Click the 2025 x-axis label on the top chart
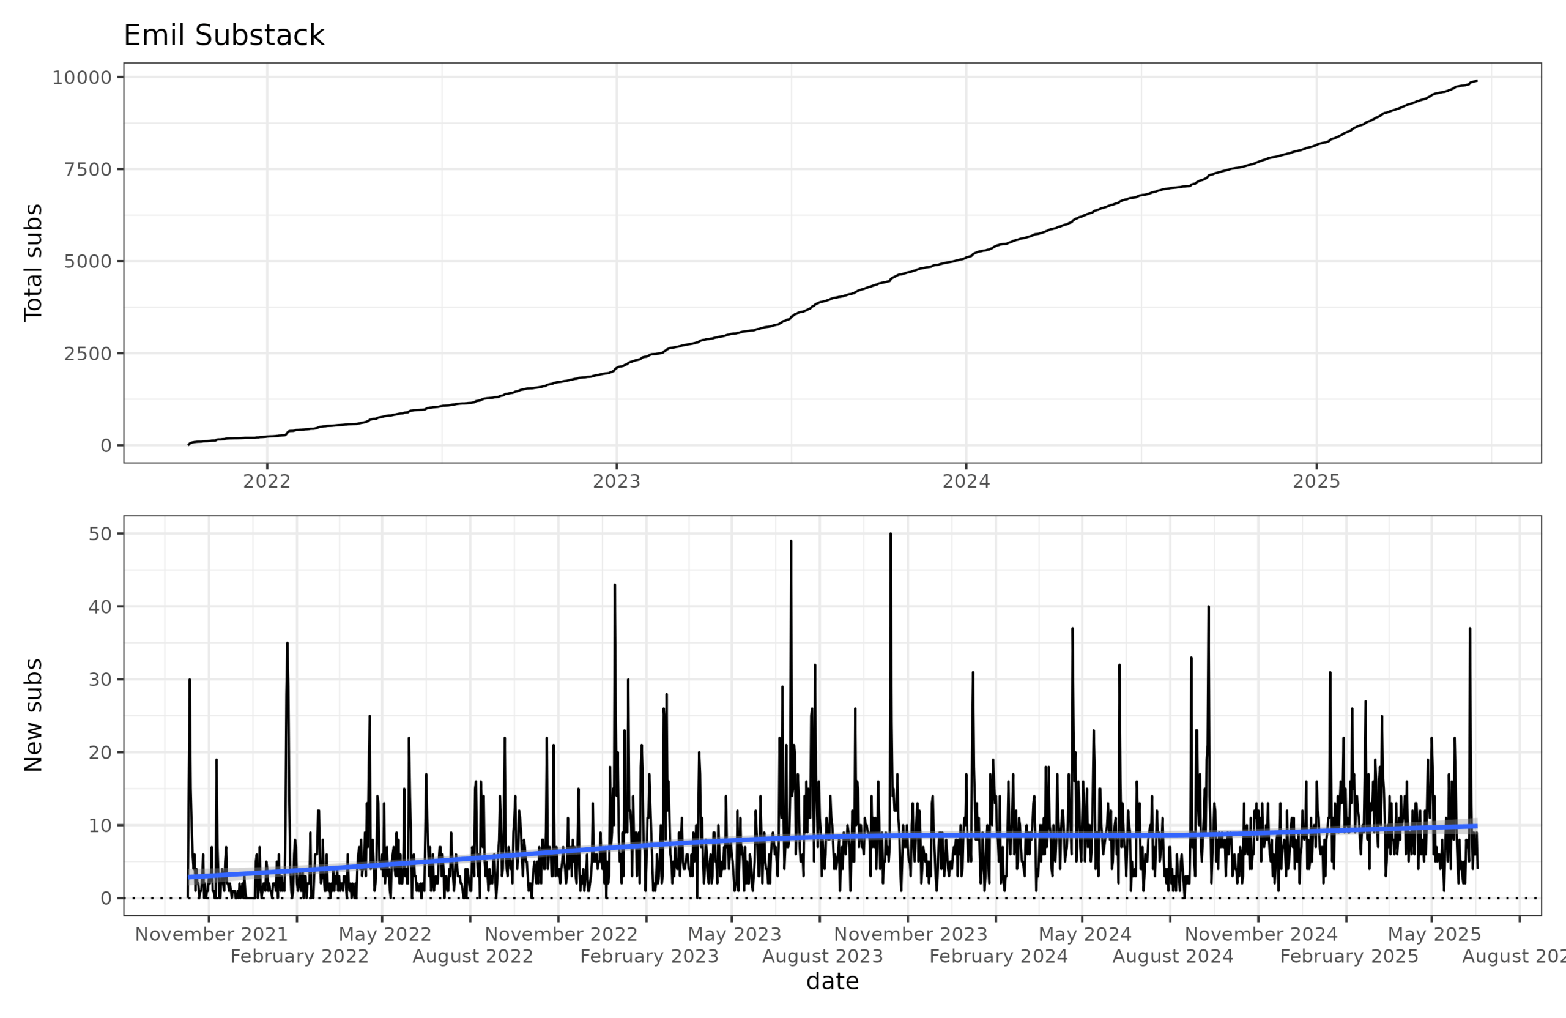 [1316, 481]
